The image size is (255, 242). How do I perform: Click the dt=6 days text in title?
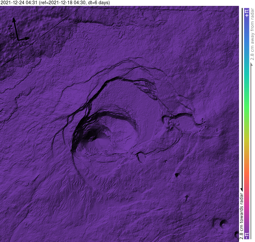99,3
